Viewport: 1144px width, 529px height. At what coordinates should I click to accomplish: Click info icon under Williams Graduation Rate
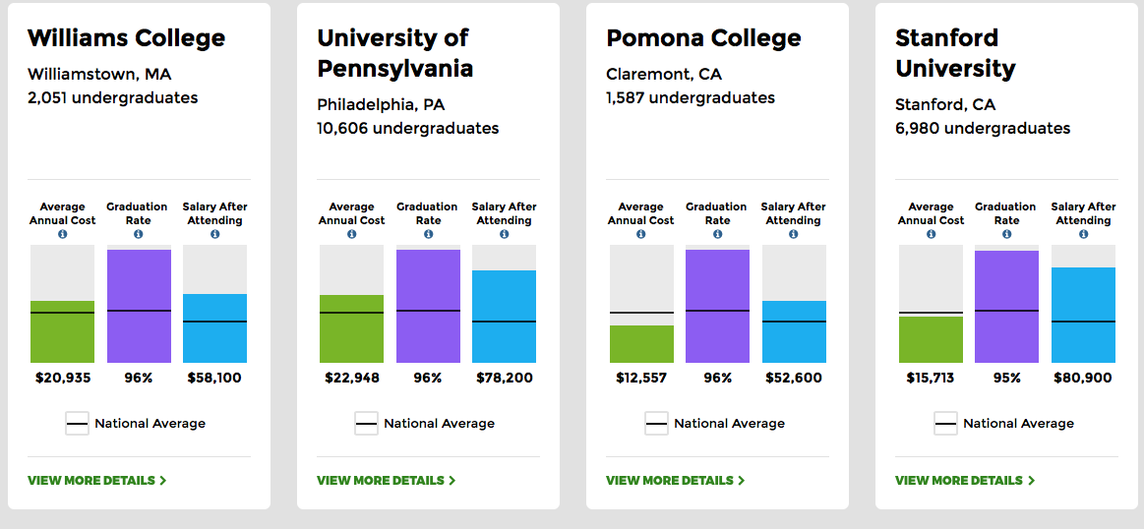pyautogui.click(x=138, y=234)
